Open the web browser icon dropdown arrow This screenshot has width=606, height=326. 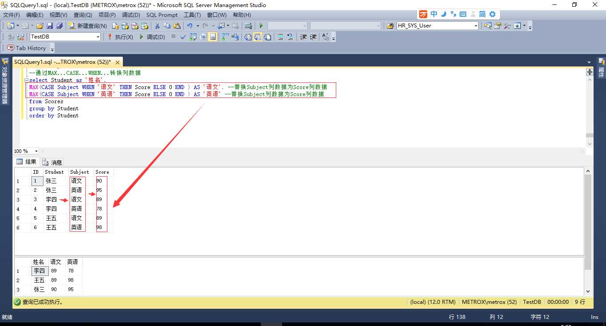(x=524, y=26)
